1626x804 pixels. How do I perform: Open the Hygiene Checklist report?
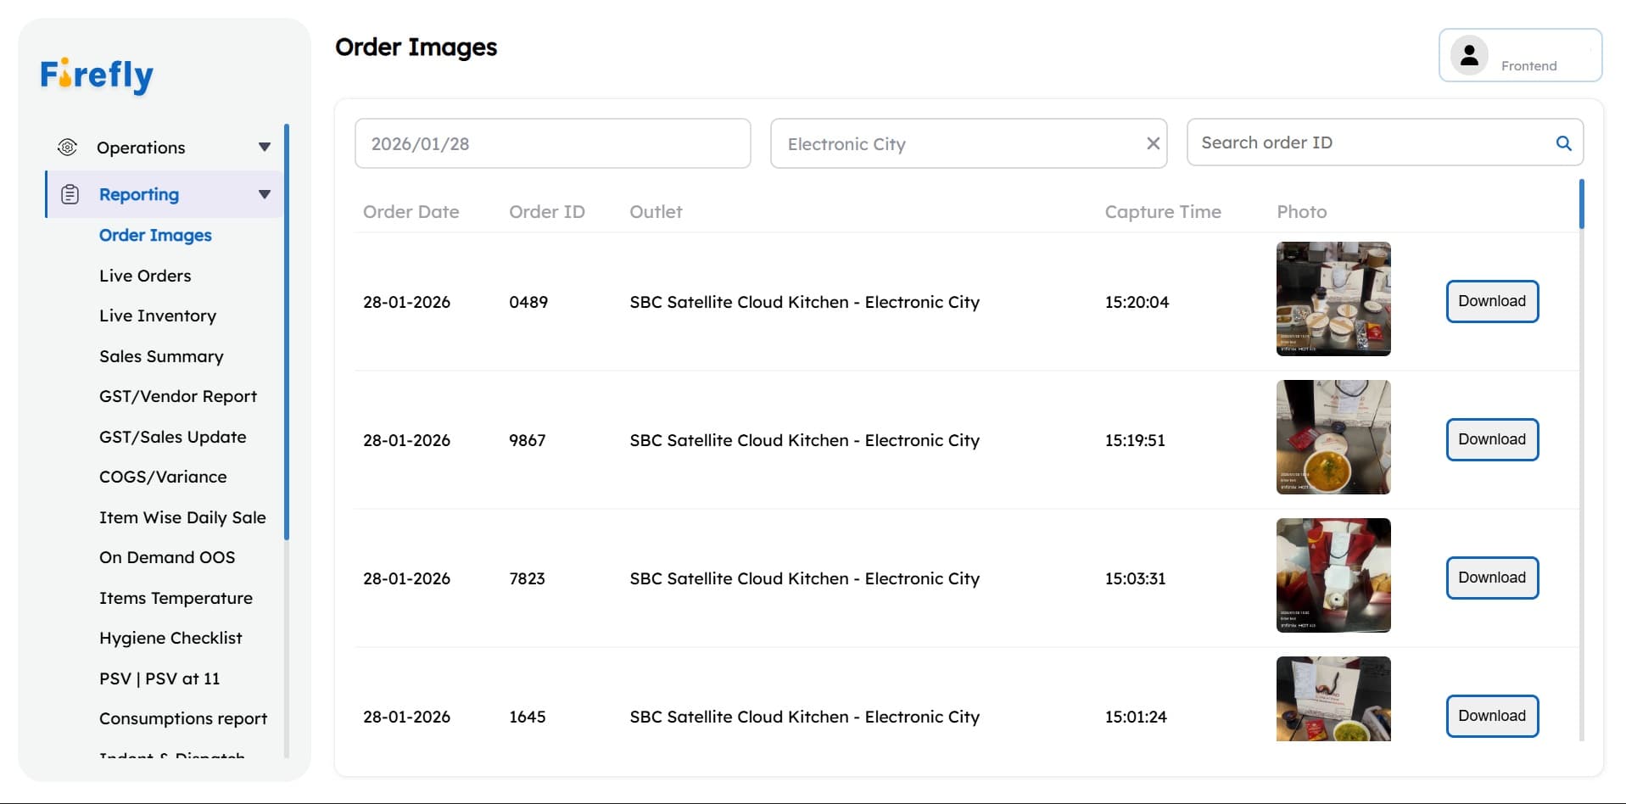point(170,637)
